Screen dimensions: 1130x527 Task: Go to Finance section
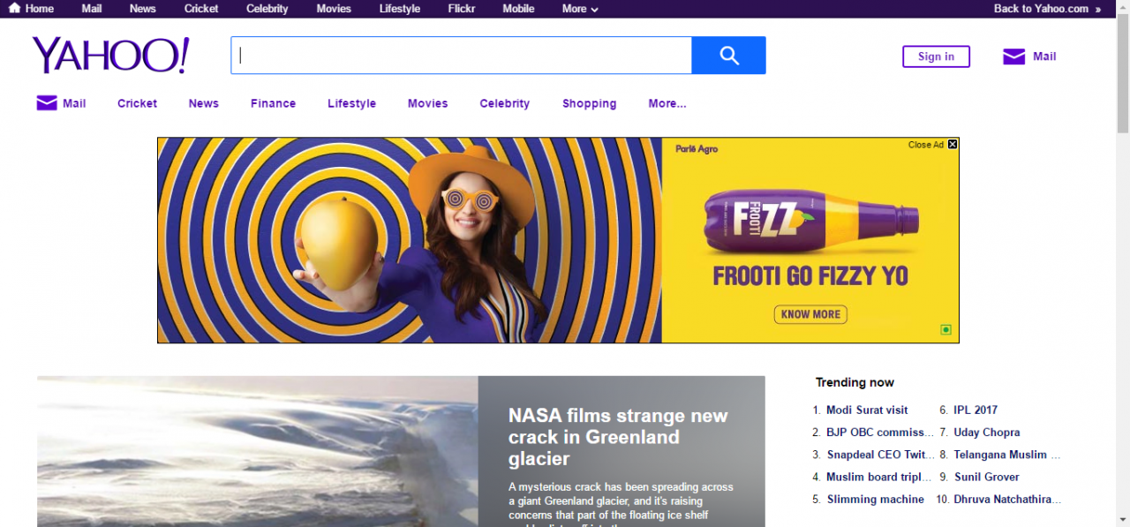tap(273, 103)
